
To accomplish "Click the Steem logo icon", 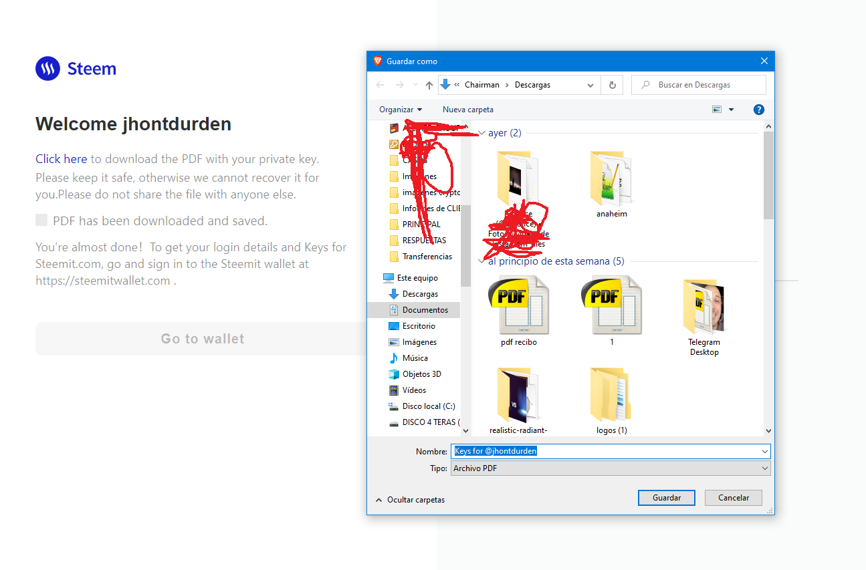I will point(47,68).
